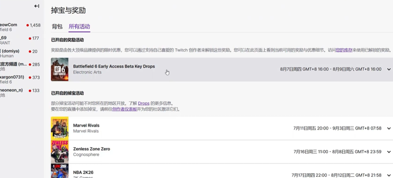
Task: Expand the Zenless Zone Zero chevron
Action: 389,152
